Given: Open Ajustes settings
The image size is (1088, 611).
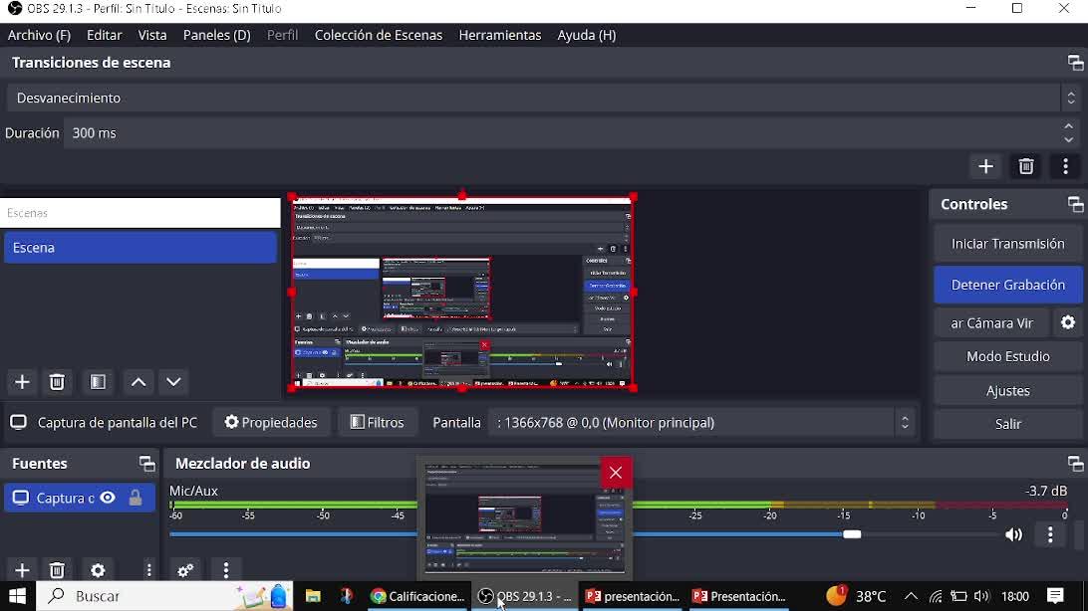Looking at the screenshot, I should point(1007,391).
